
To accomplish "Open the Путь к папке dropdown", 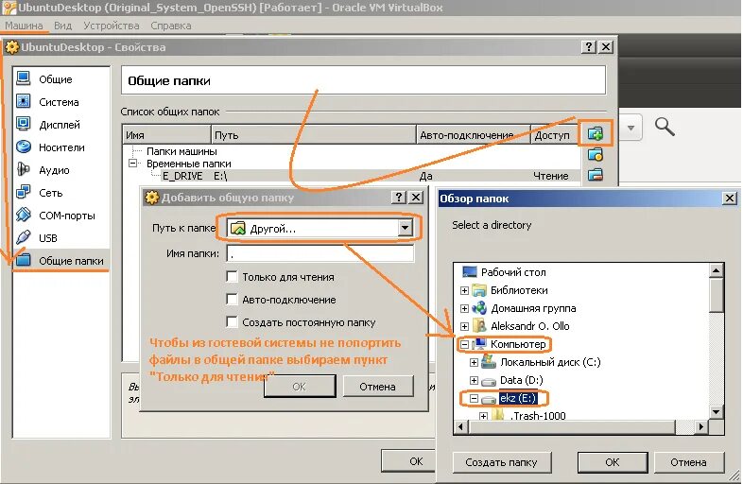I will coord(405,229).
